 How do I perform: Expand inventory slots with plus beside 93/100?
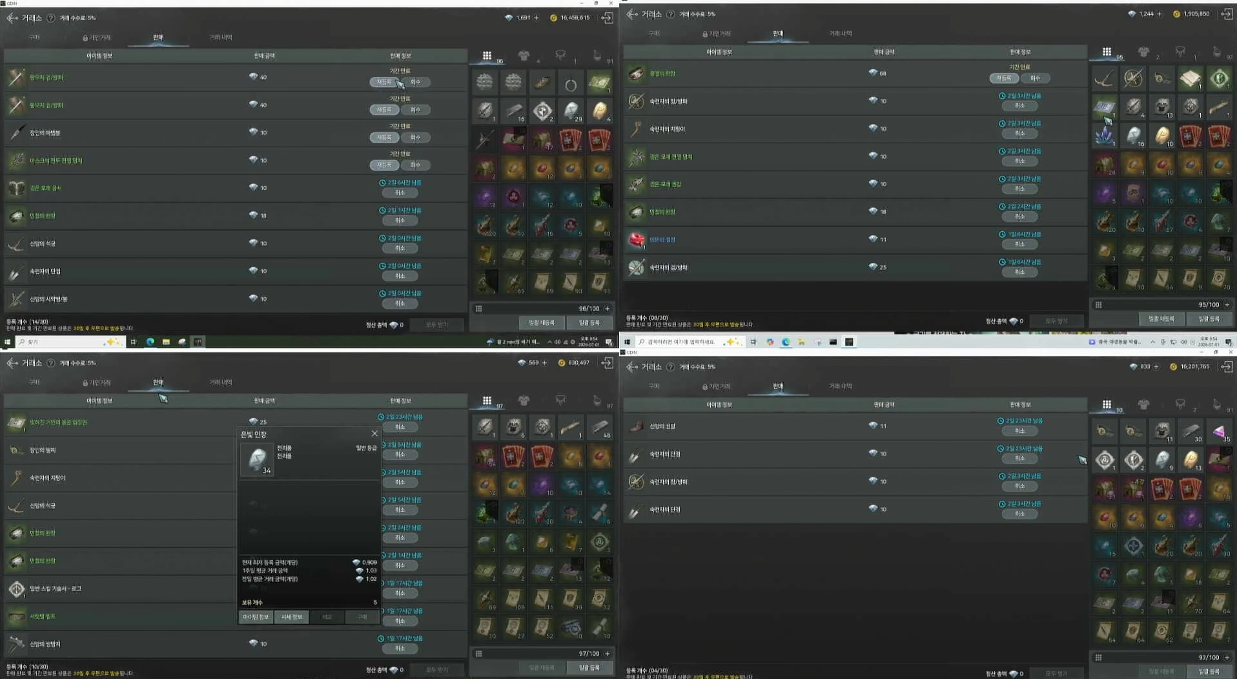click(x=1227, y=658)
